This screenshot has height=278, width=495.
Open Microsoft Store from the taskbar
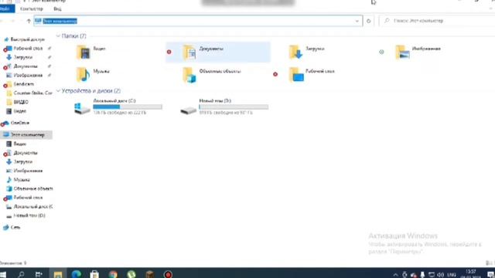pyautogui.click(x=94, y=275)
